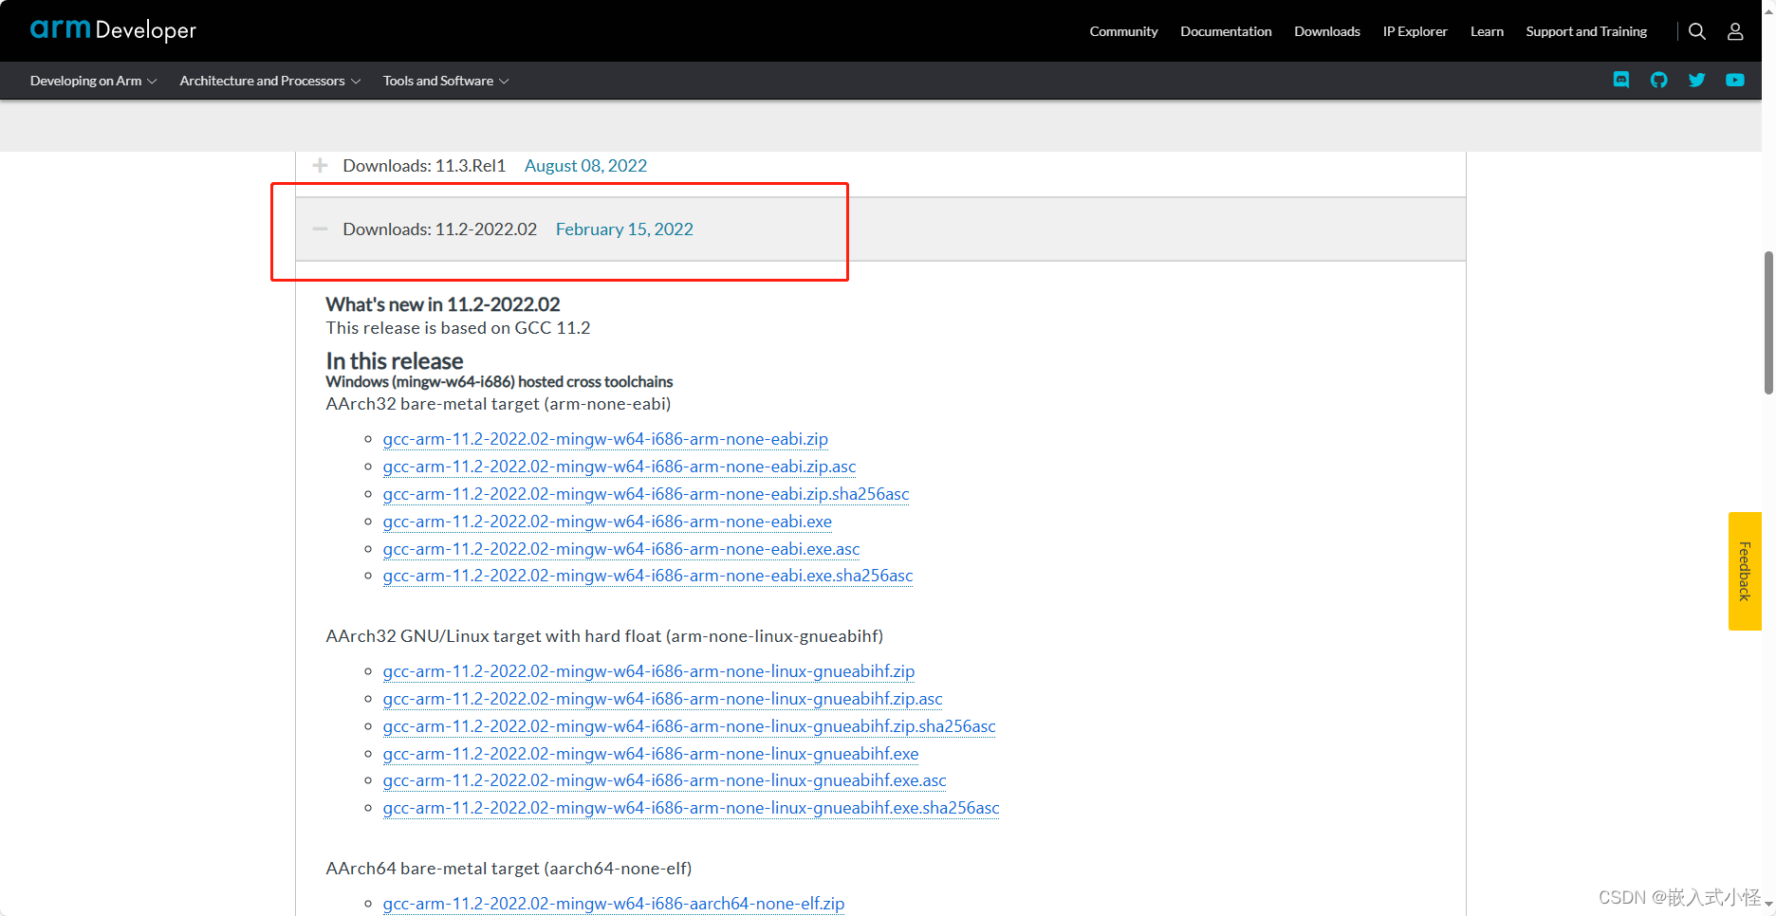Viewport: 1776px width, 916px height.
Task: Click the page vertical scrollbar thumb
Action: pos(1768,322)
